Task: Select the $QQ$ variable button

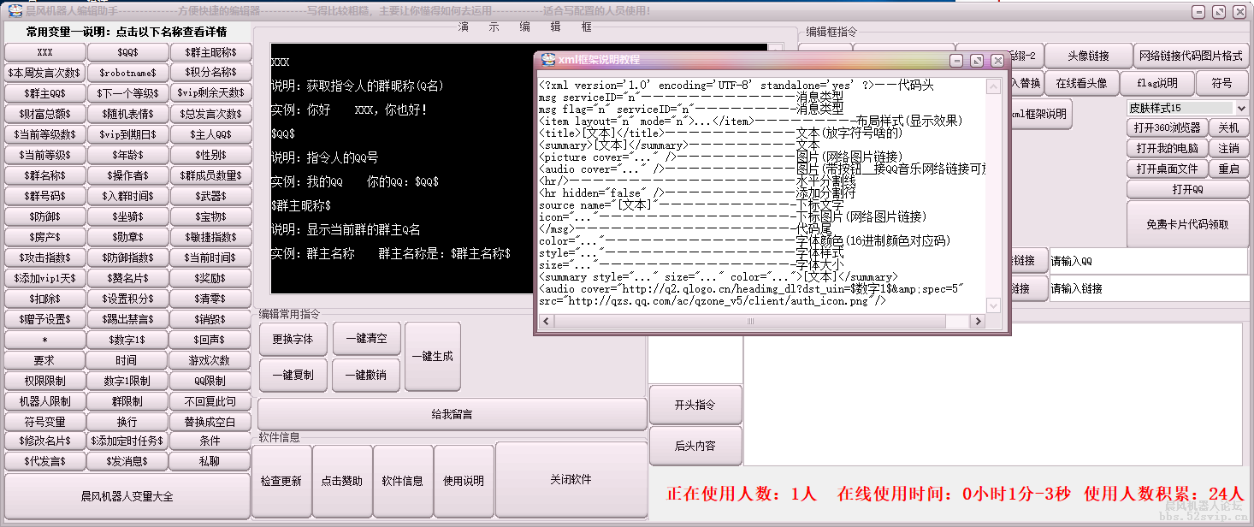Action: tap(127, 51)
